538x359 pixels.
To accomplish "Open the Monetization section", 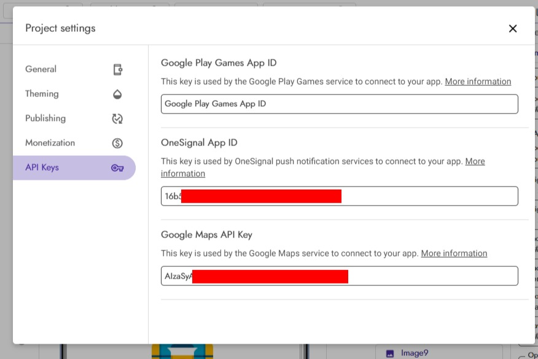I will 50,143.
